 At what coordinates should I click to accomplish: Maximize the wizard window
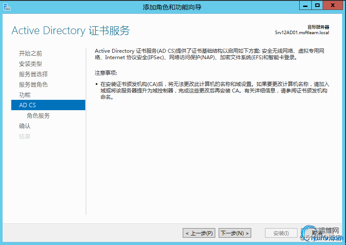[317, 6]
